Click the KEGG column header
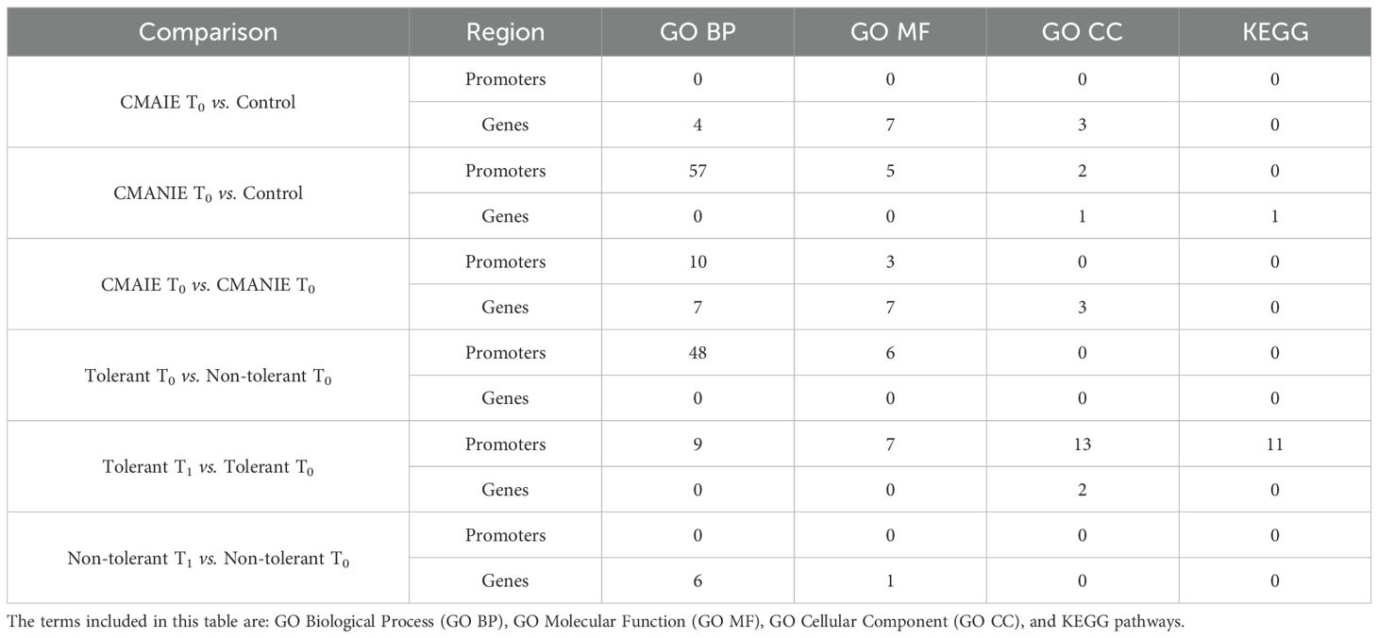 tap(1274, 32)
